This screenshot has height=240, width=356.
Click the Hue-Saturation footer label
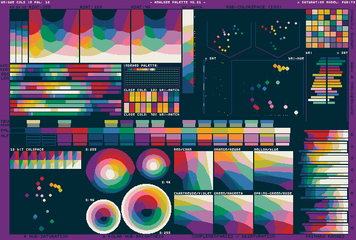point(46,237)
